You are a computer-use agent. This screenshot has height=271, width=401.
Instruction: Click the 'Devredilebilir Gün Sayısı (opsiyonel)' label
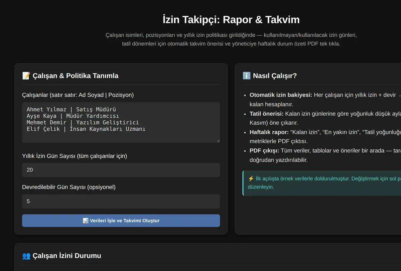(69, 187)
